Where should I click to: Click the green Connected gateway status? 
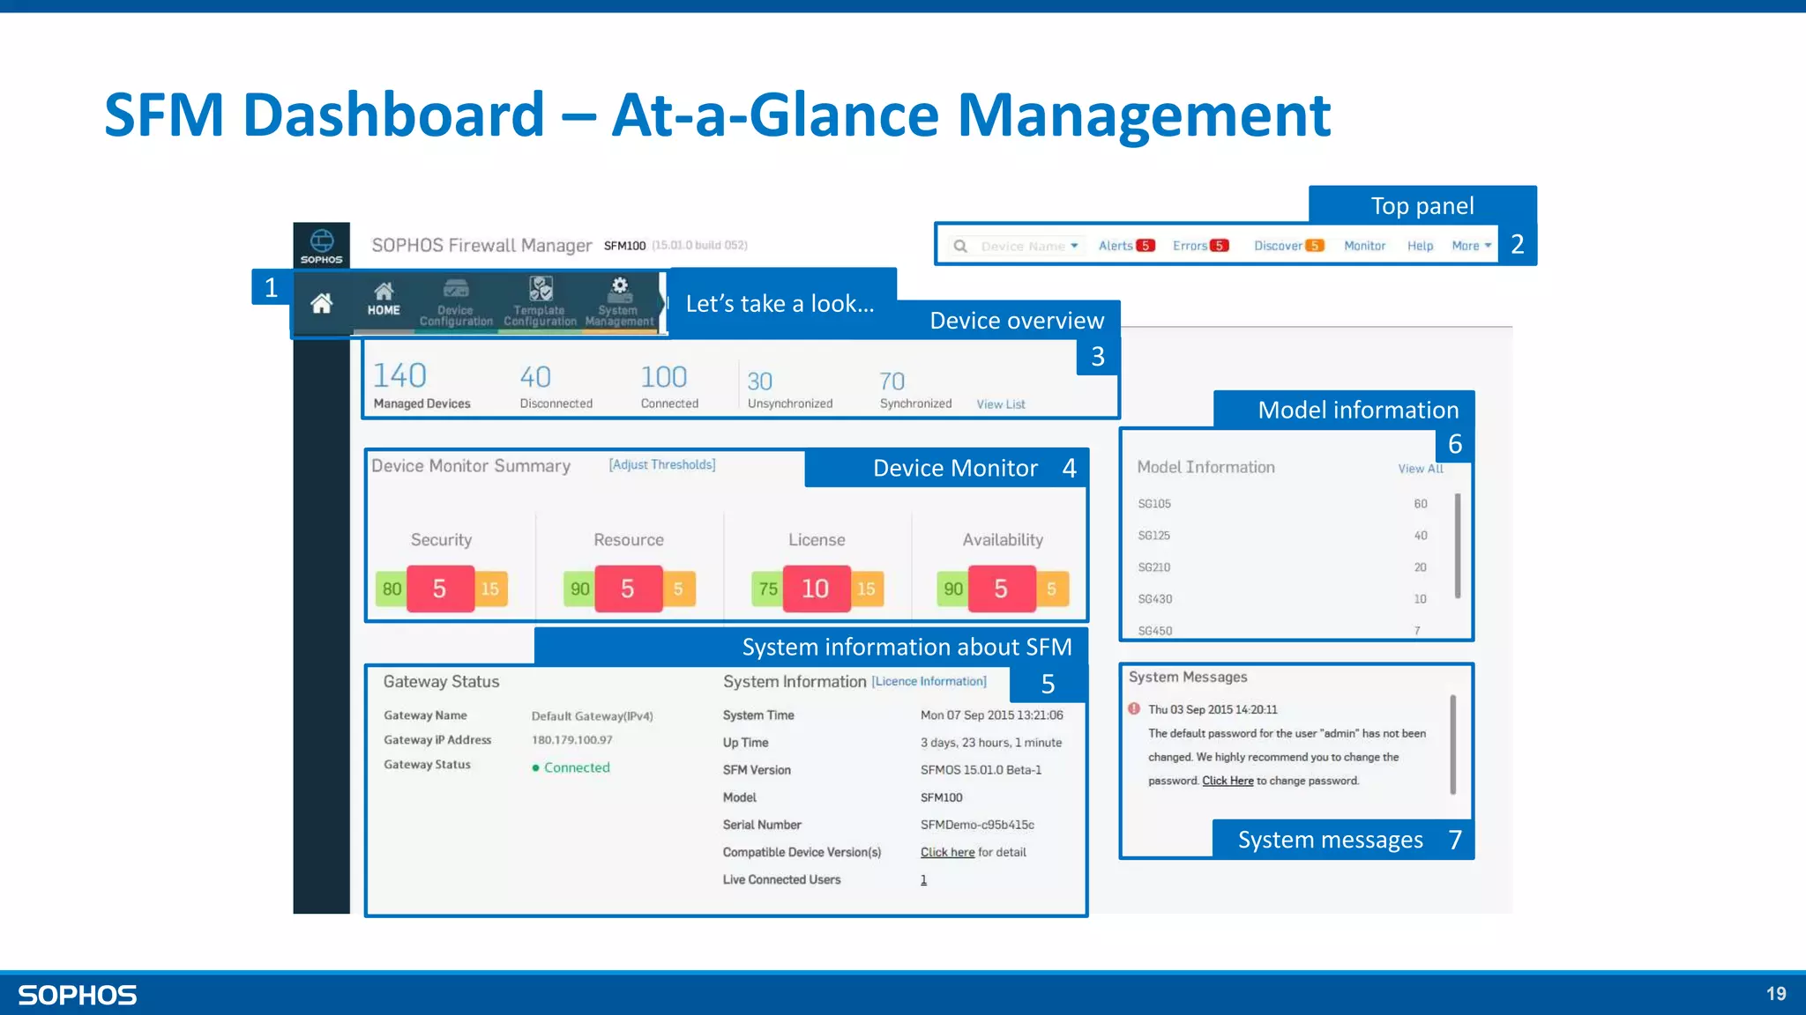click(571, 767)
